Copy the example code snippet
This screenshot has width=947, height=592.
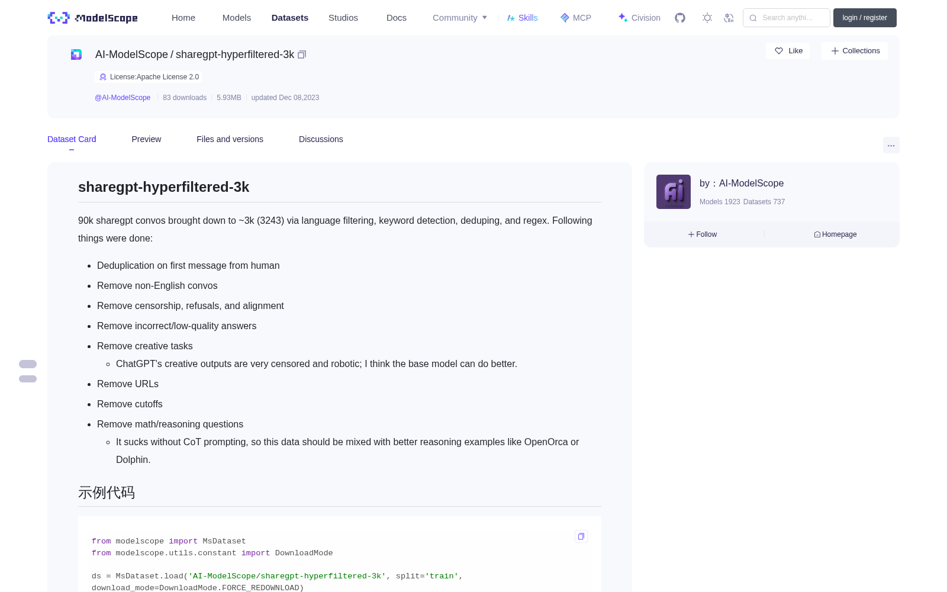coord(581,536)
